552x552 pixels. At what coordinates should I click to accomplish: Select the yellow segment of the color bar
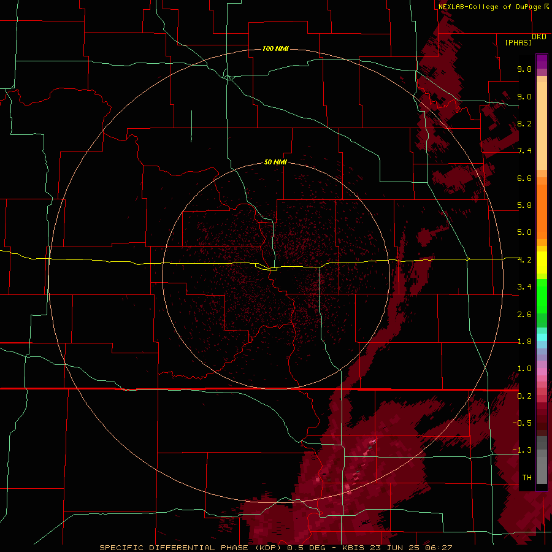click(542, 263)
